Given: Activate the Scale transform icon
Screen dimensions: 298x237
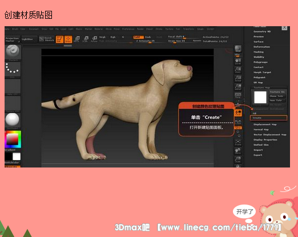Looking at the screenshot, I should (86, 39).
